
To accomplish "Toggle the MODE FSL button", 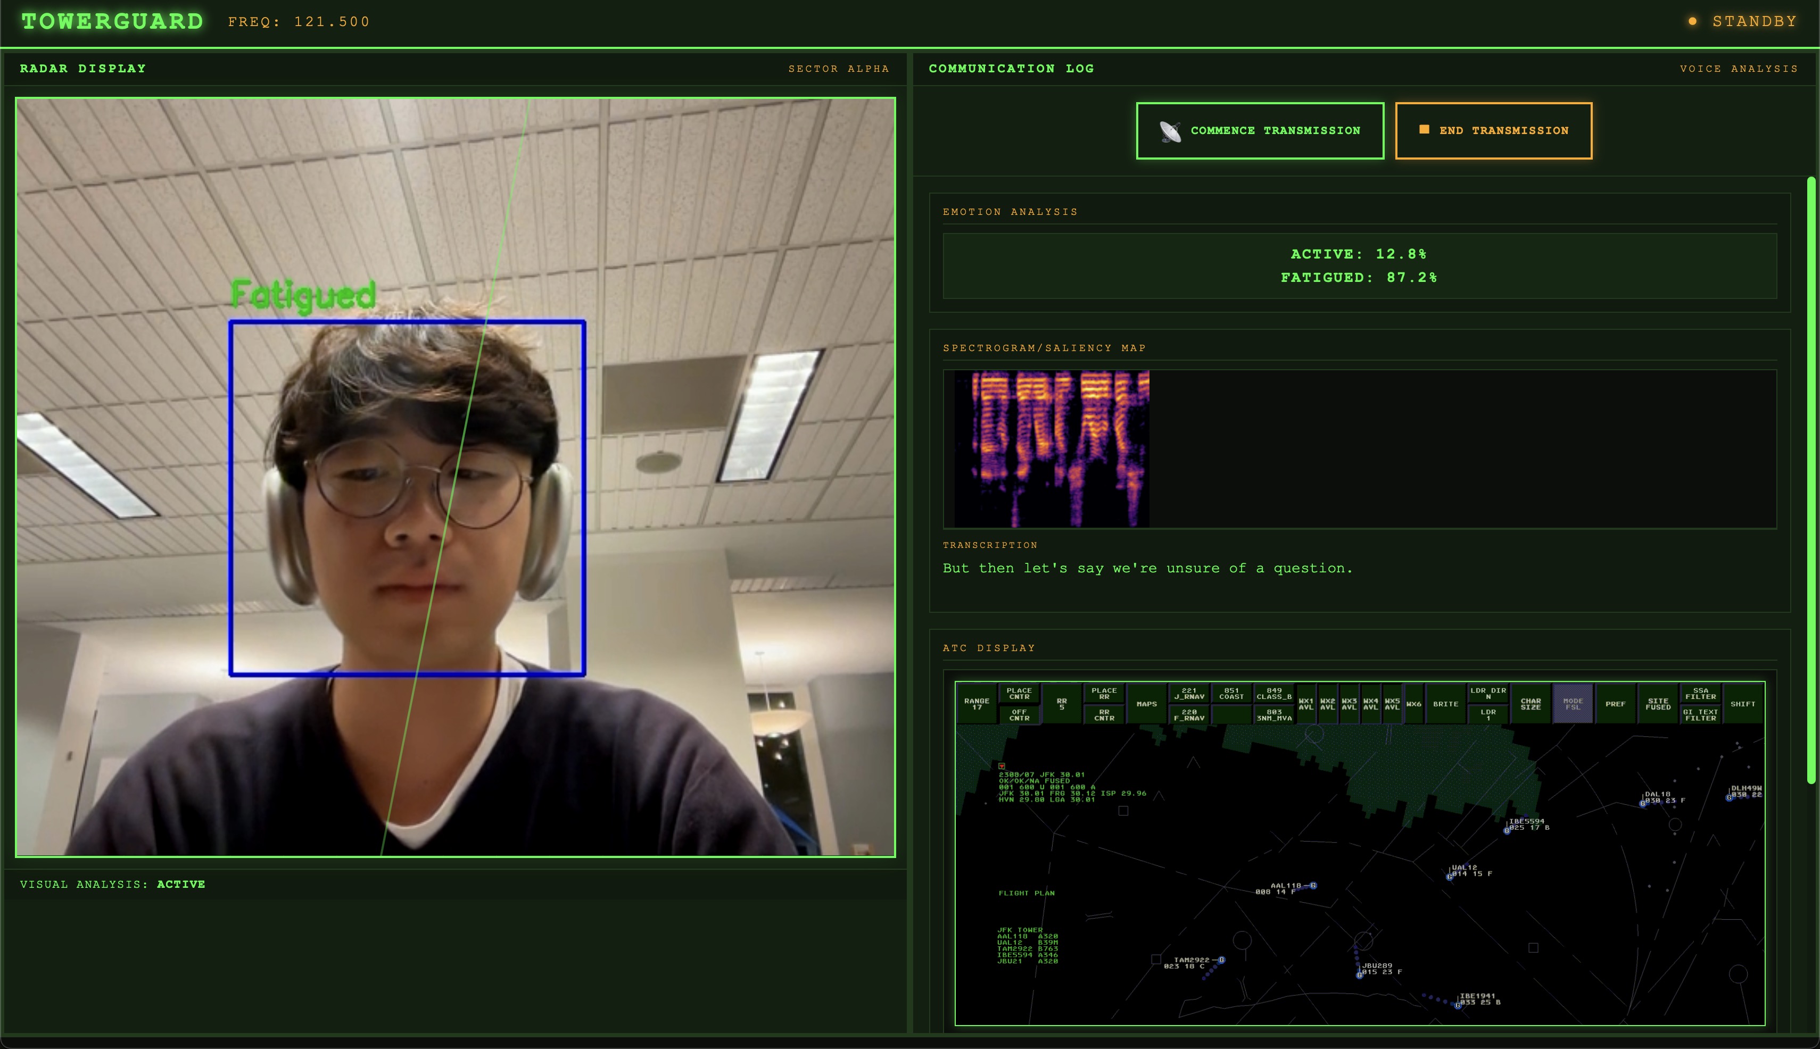I will point(1573,704).
